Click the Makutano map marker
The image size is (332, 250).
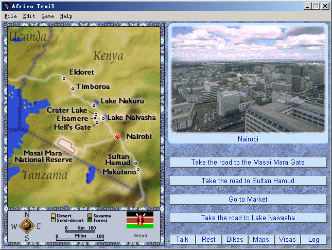pyautogui.click(x=138, y=170)
